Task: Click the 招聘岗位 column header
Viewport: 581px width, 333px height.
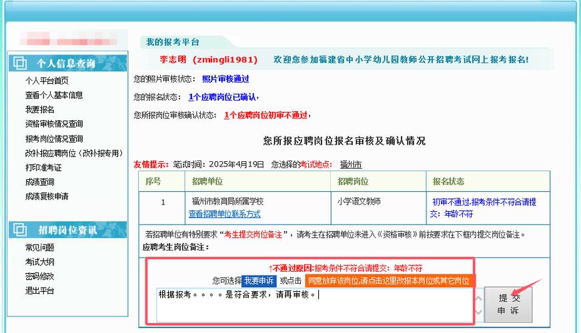Action: [x=353, y=181]
